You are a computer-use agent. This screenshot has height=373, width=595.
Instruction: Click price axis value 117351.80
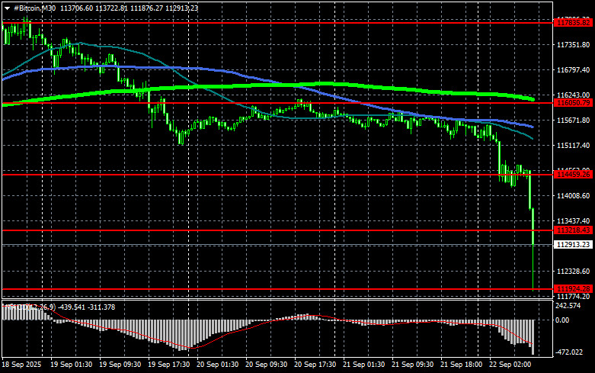coord(574,45)
